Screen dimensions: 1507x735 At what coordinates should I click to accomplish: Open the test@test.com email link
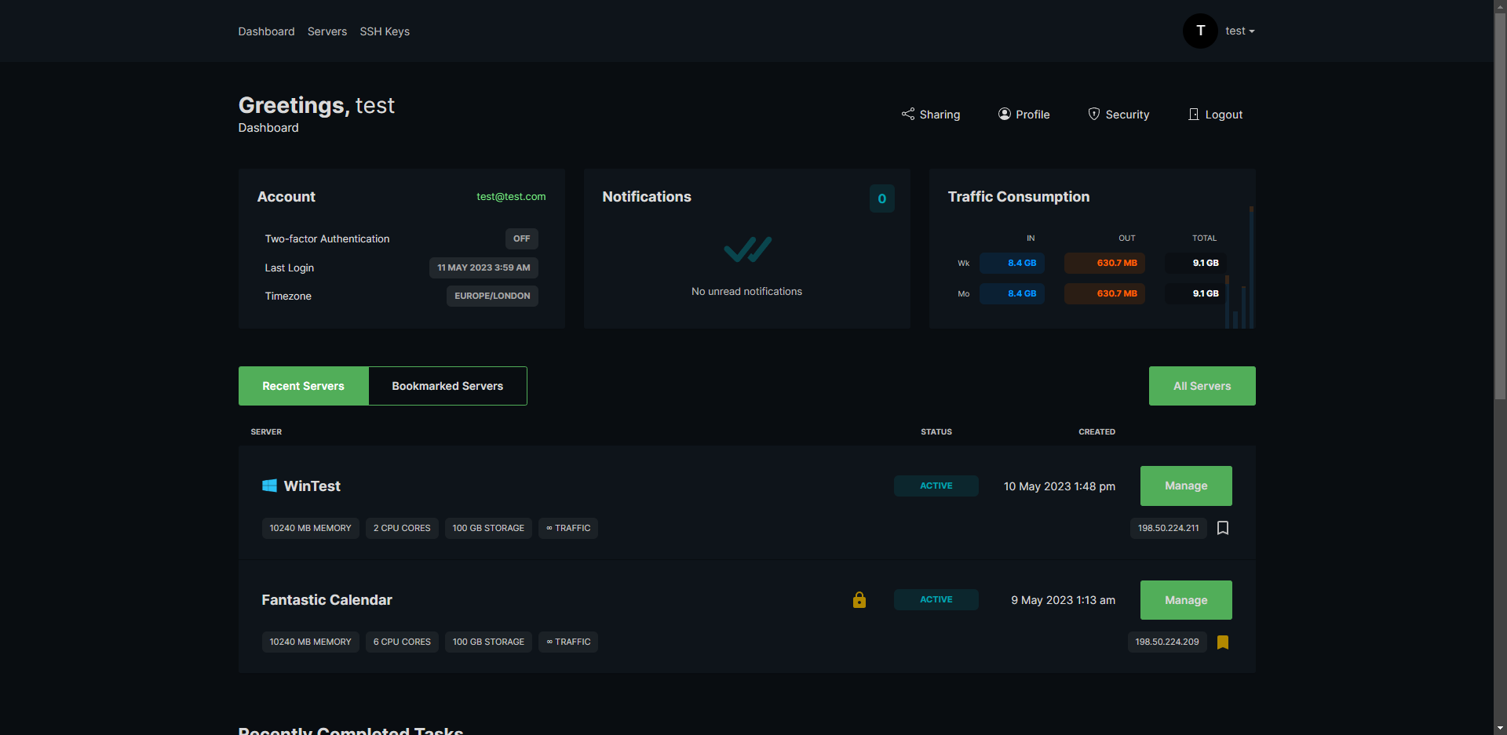point(511,196)
